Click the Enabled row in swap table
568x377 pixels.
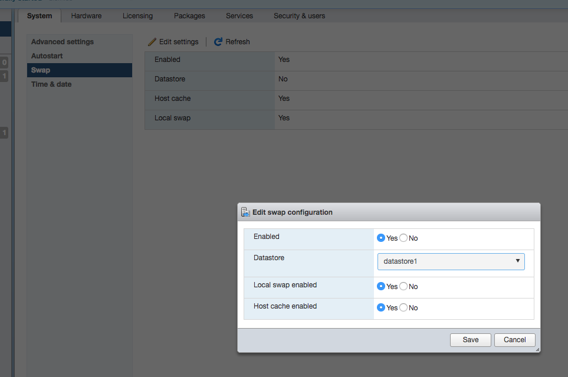[356, 61]
